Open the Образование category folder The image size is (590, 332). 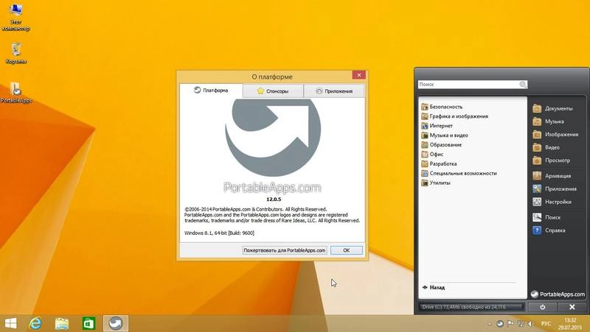point(441,144)
